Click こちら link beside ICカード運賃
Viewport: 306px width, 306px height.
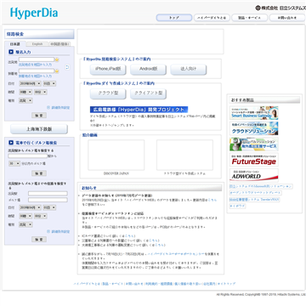pyautogui.click(x=130, y=235)
